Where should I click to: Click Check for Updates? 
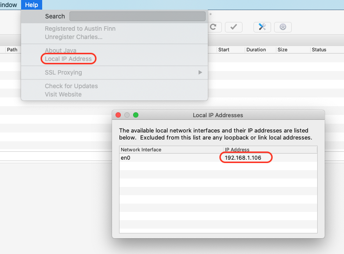[x=71, y=86]
